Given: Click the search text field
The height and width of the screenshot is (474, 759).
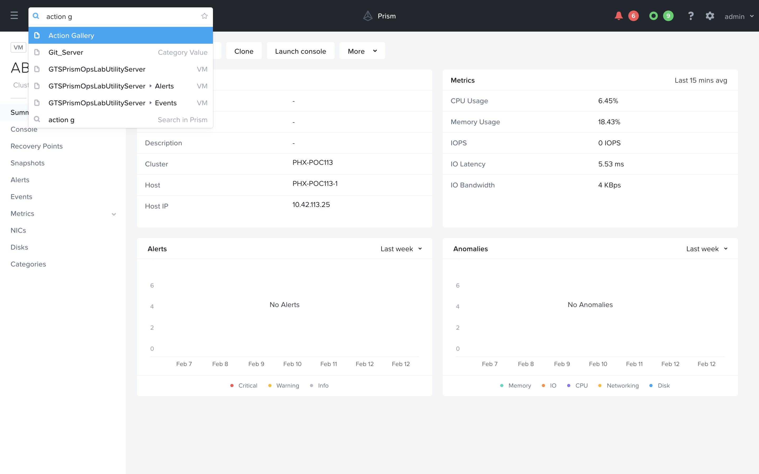Looking at the screenshot, I should (x=121, y=16).
